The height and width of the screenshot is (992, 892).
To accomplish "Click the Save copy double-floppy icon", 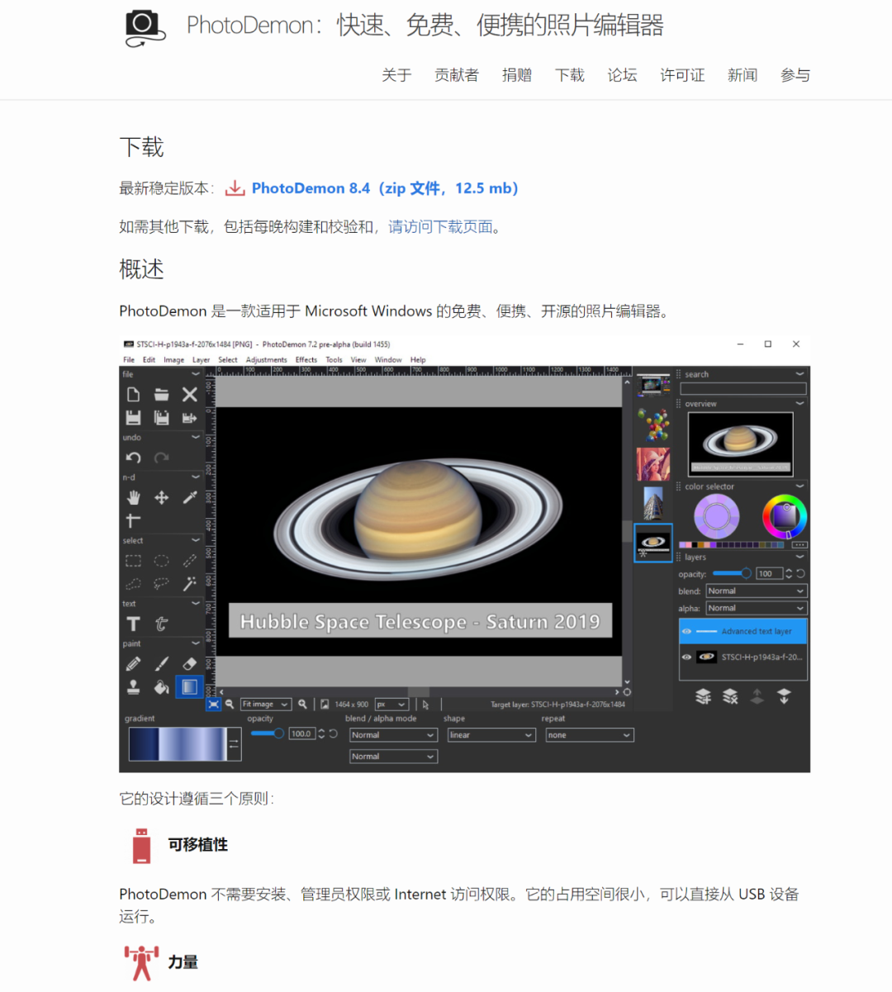I will 161,418.
